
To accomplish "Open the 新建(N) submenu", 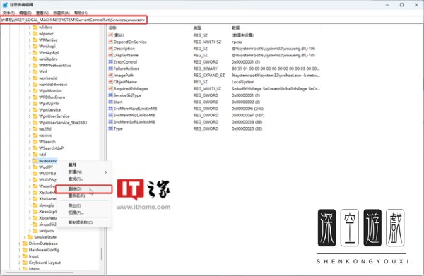I will (x=84, y=172).
